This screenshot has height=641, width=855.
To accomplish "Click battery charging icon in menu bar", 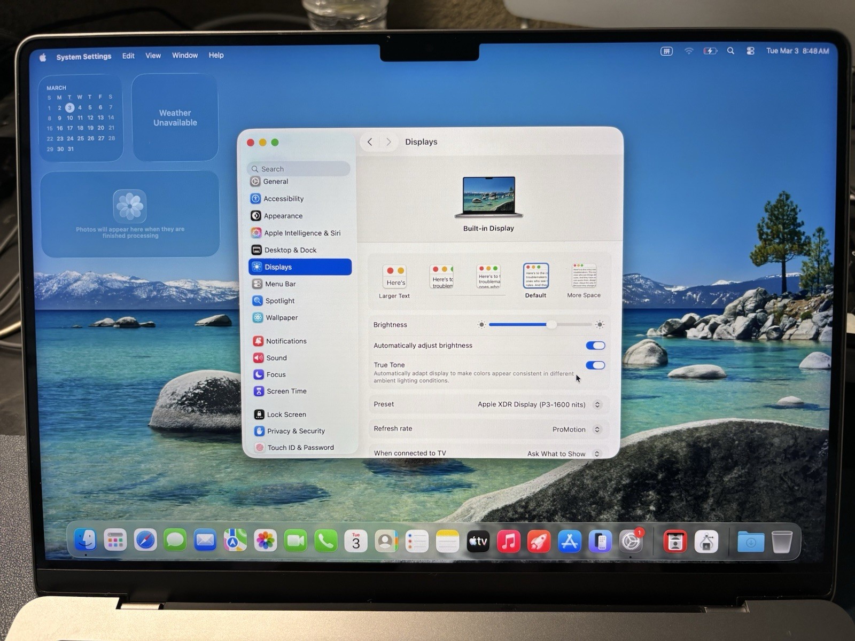I will tap(710, 51).
